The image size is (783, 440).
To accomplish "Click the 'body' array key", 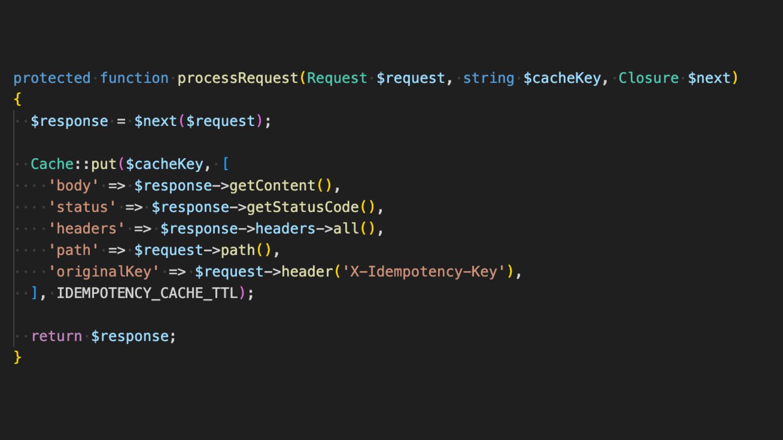I will click(74, 186).
